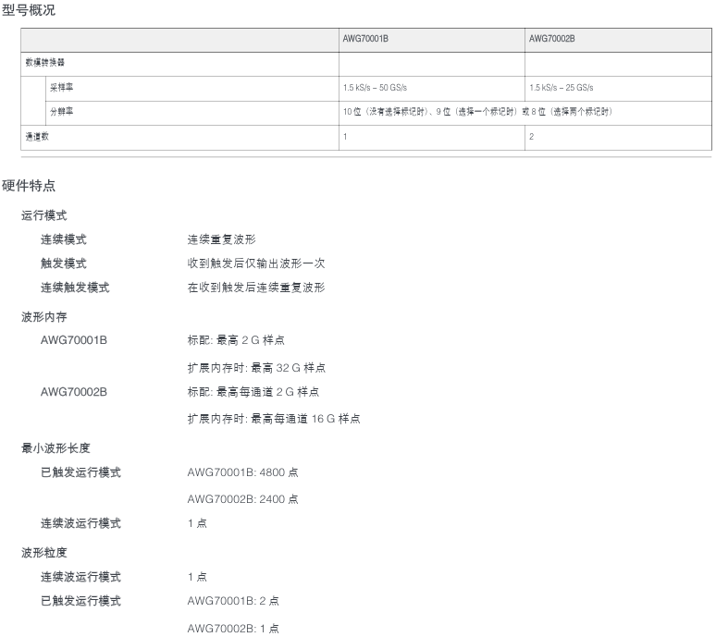This screenshot has height=637, width=716.
Task: Click 已触发运行模式 label under 波形粒度
Action: [x=80, y=601]
